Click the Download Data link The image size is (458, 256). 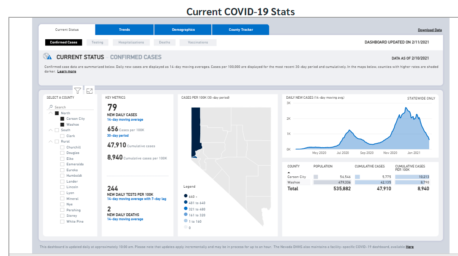(430, 30)
